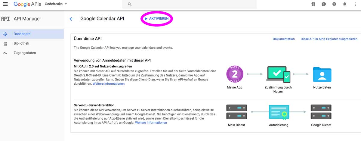361x141 pixels.
Task: Click the Dashboard sidebar icon
Action: (5, 34)
